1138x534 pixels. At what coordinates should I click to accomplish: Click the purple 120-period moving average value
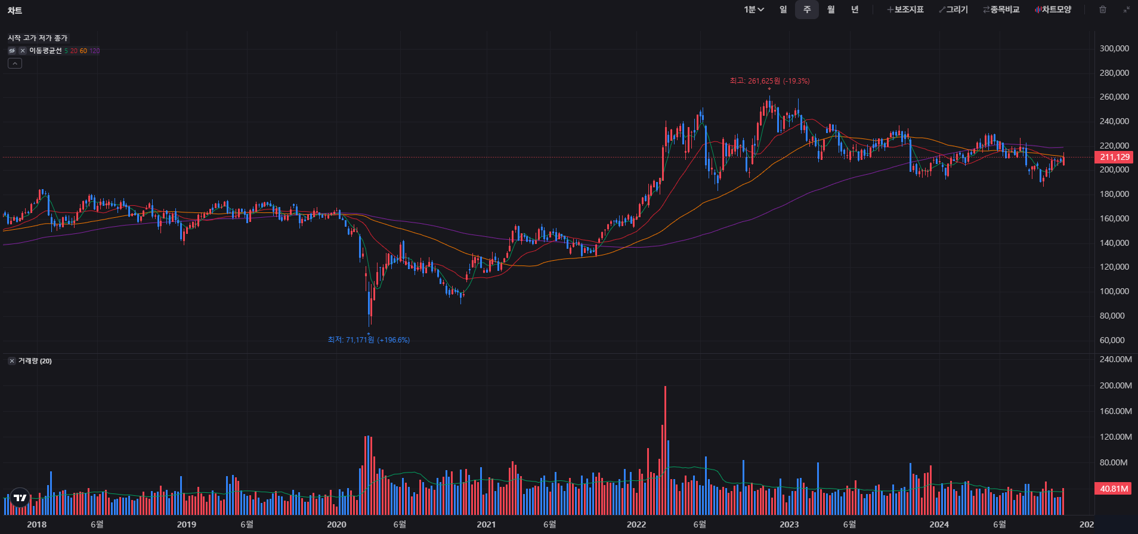pos(95,51)
